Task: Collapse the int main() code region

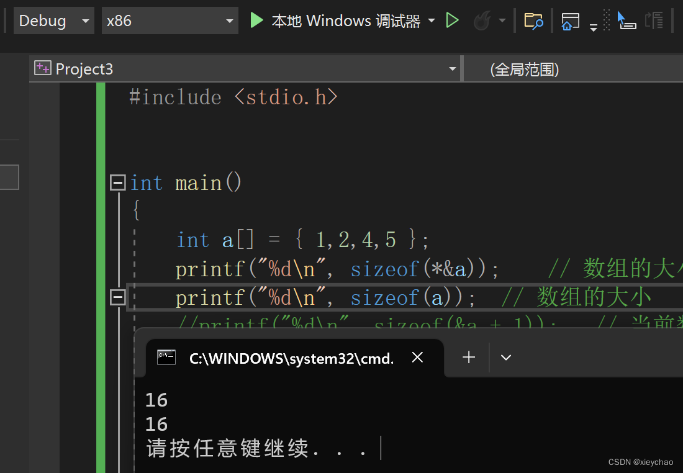Action: click(117, 181)
